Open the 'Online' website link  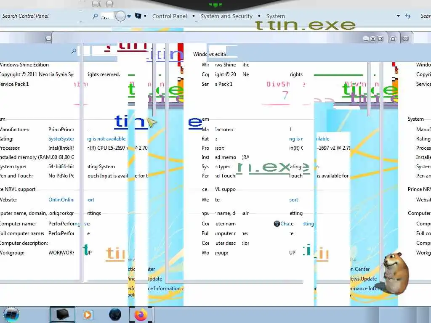(x=61, y=200)
